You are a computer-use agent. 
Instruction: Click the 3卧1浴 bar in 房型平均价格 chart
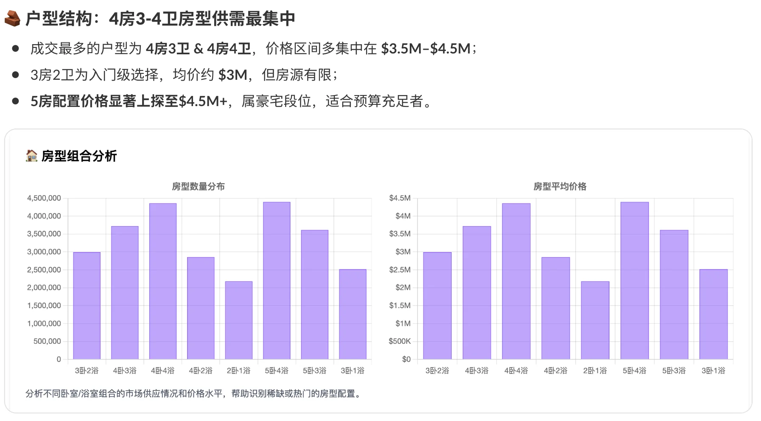pos(713,314)
